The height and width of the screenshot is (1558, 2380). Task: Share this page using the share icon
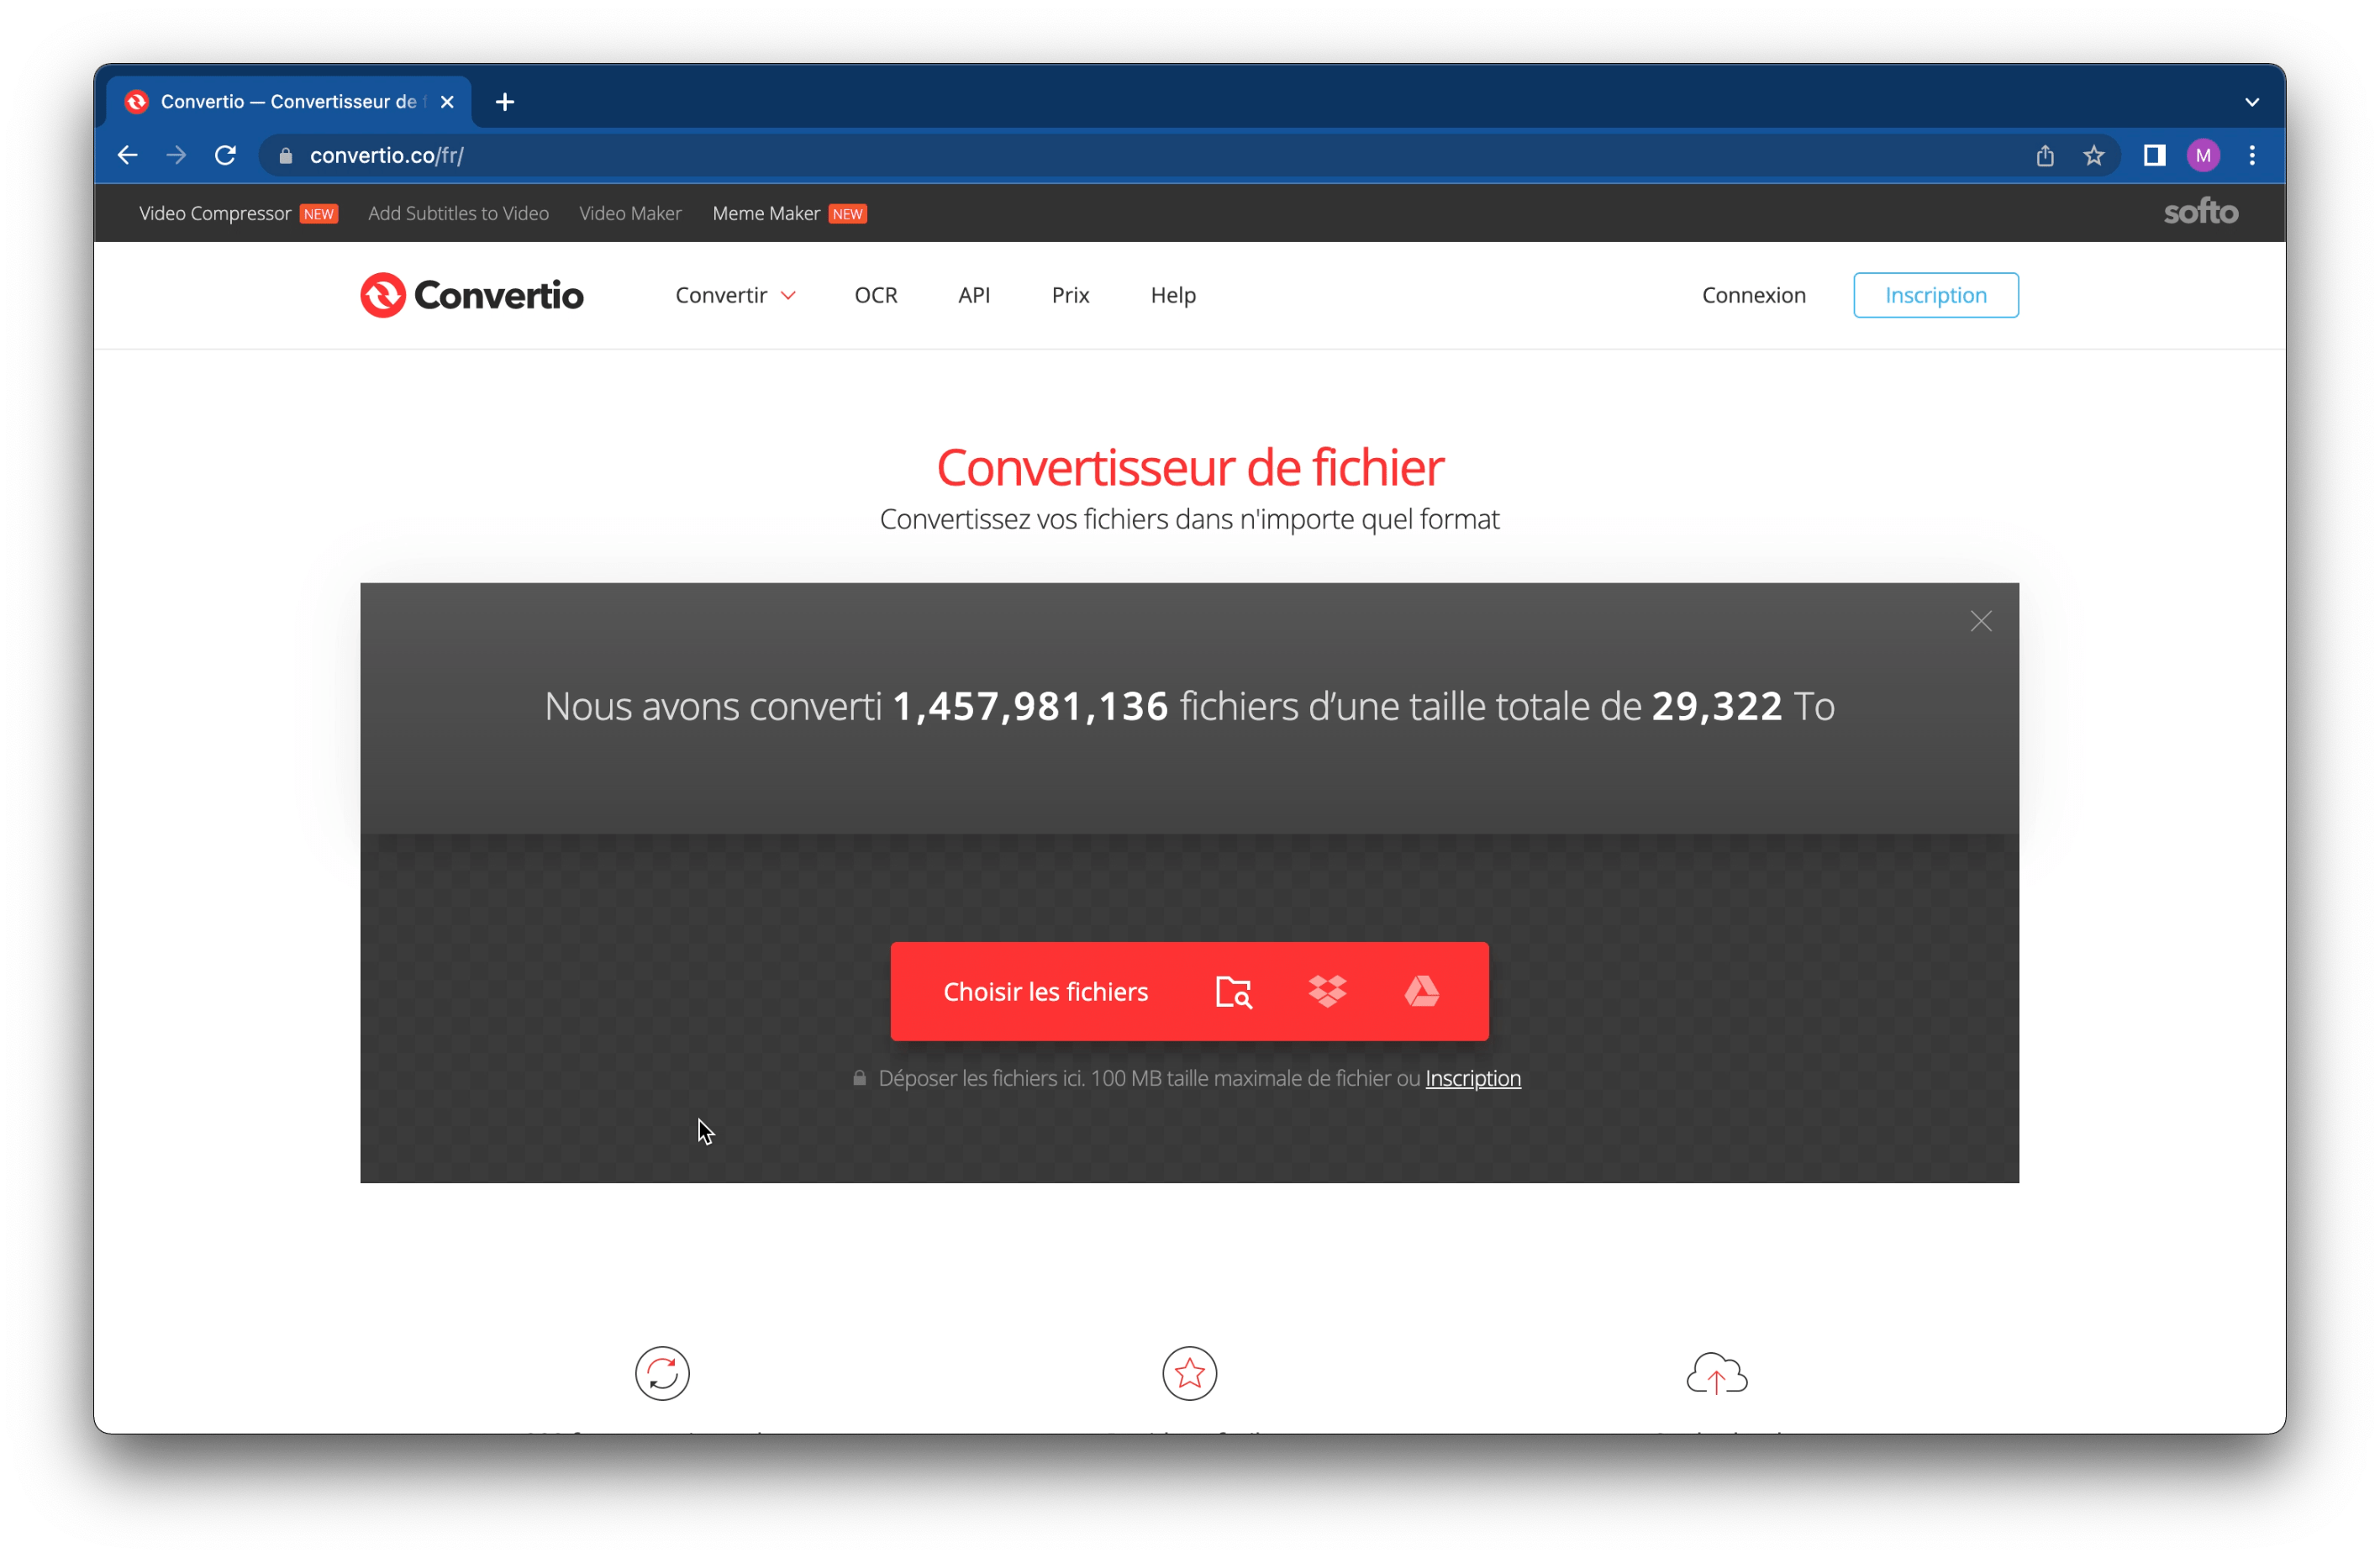point(2045,155)
